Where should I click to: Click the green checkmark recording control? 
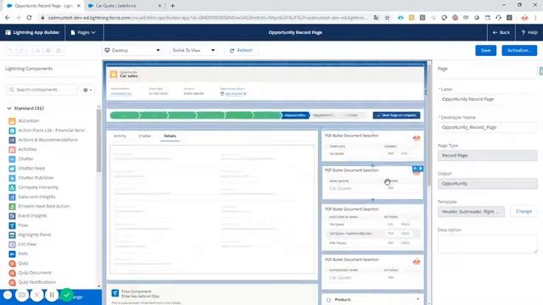67,295
